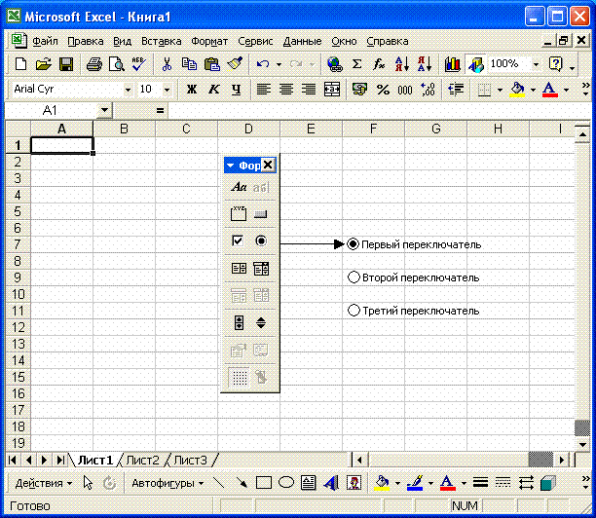Select the Combo Box control in Forms toolbar
596x518 pixels.
pyautogui.click(x=261, y=269)
